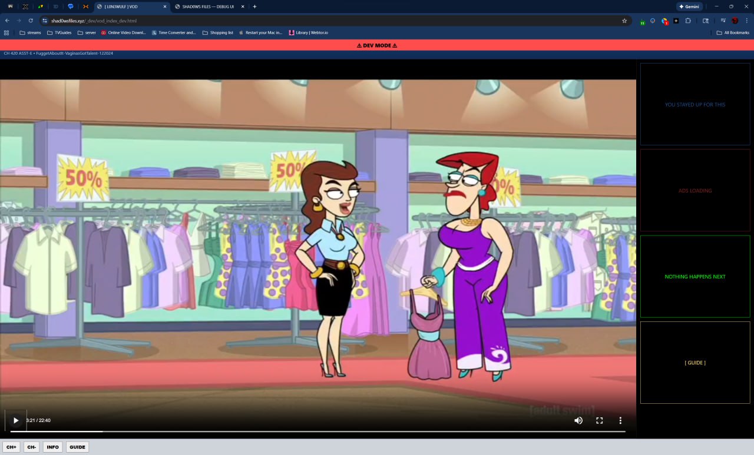Screen dimensions: 754x455
Task: Click the NOTHING HAPPENS NEXT panel
Action: (x=695, y=277)
